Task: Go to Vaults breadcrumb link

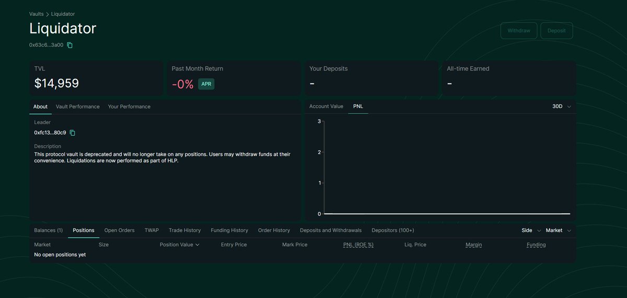Action: [37, 14]
